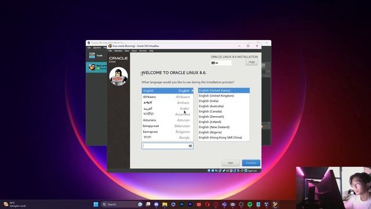Select Bangla in the language list
Screen dimensions: 371x209
168,138
